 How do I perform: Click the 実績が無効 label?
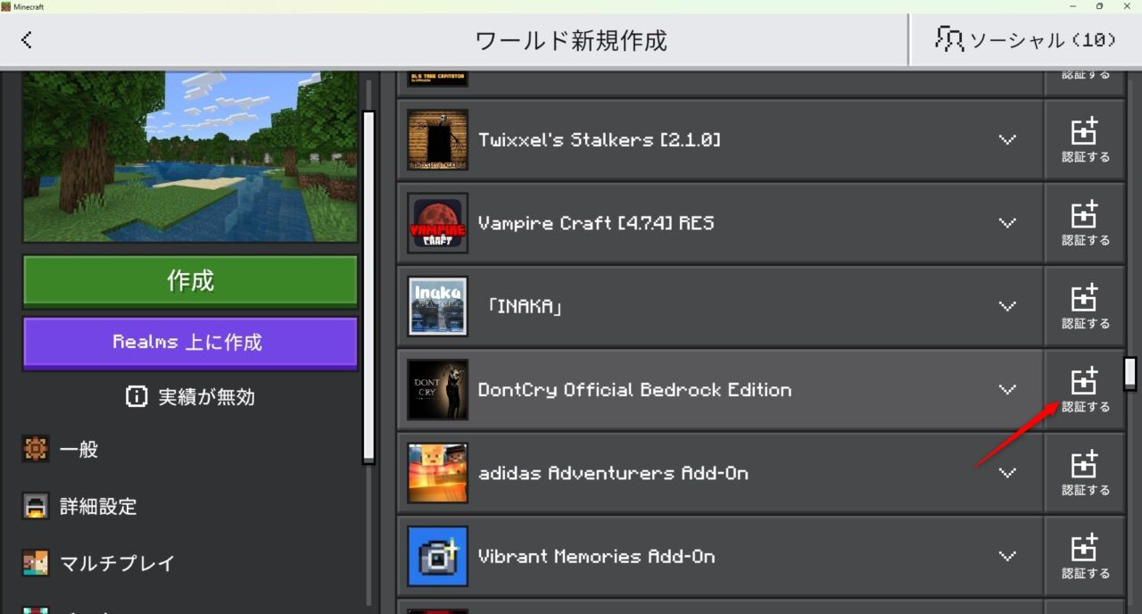(x=206, y=397)
